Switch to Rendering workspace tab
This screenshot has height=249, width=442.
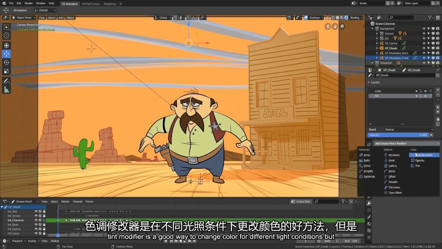tap(110, 4)
